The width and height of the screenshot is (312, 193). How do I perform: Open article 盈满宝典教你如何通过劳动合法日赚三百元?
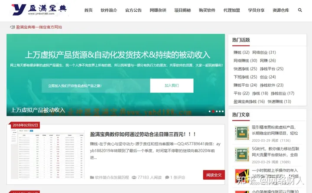pyautogui.click(x=143, y=134)
